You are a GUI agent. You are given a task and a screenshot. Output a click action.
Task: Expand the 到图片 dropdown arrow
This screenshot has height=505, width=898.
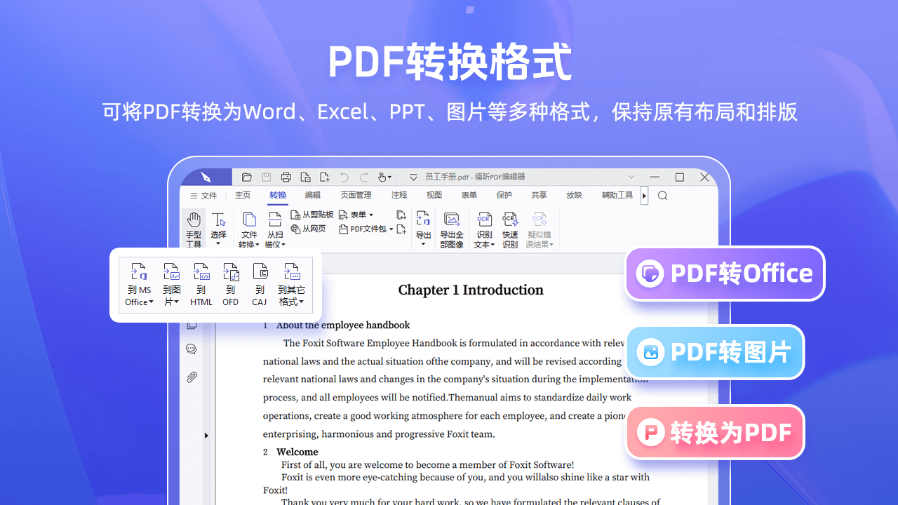[x=176, y=302]
